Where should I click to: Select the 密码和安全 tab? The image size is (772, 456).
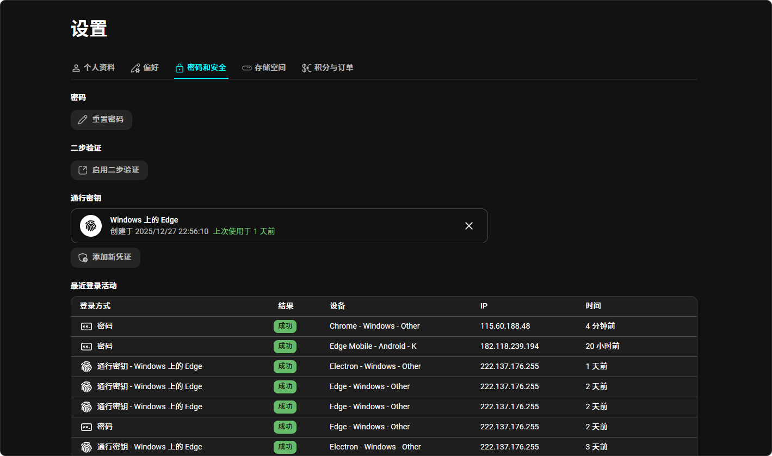tap(201, 68)
